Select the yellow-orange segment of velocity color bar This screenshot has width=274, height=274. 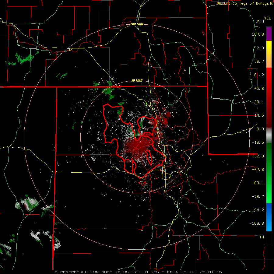pos(269,54)
